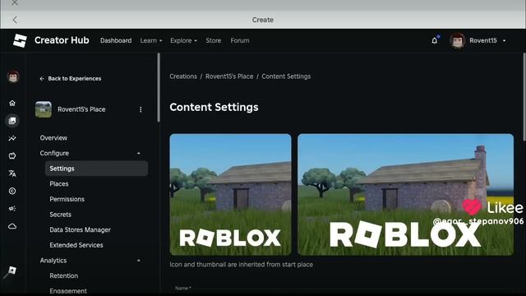Select Settings under Configure
This screenshot has height=296, width=526.
click(96, 169)
